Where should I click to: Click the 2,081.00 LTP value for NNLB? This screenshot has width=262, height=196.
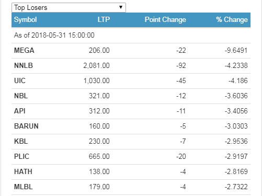(96, 66)
